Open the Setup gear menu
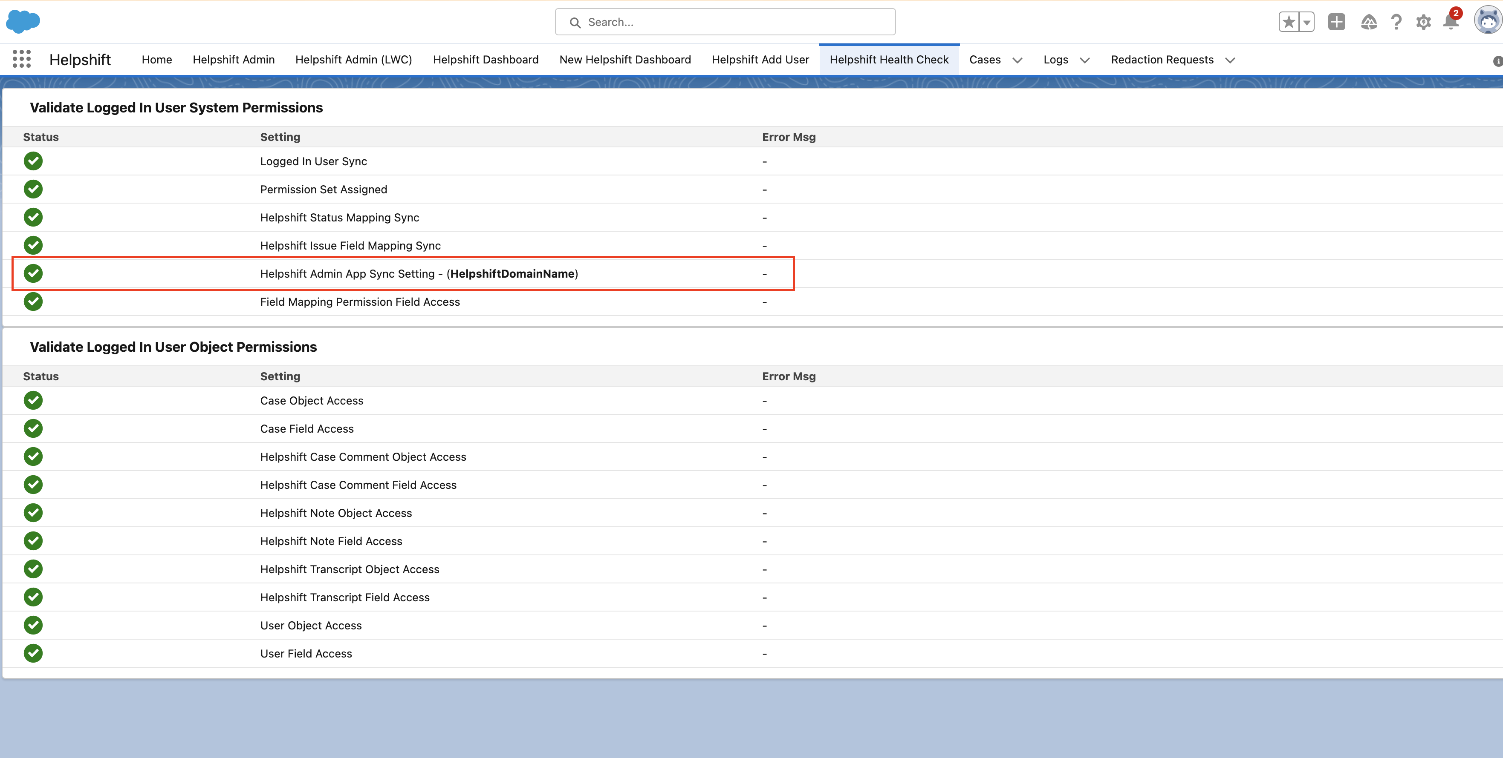 point(1423,22)
